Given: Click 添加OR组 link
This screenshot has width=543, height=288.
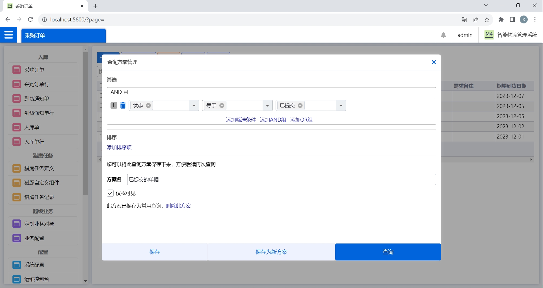Looking at the screenshot, I should (301, 120).
